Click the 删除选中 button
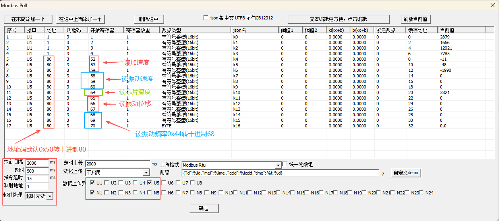499x221 pixels. (x=149, y=19)
